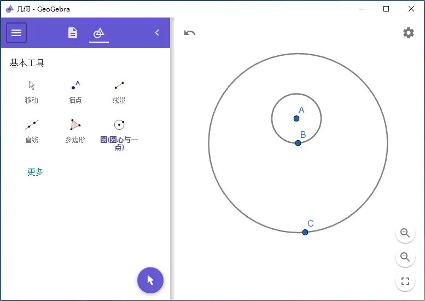The image size is (425, 301).
Task: Select the 直线 (Line) tool
Action: coord(31,132)
